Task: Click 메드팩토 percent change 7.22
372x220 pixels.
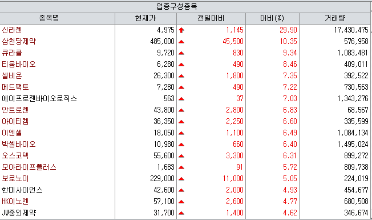Action: (x=290, y=87)
